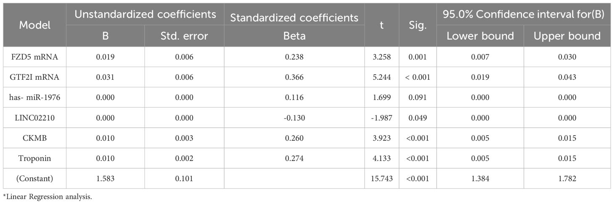
Task: Select the Unstandardized coefficients header
Action: click(145, 14)
